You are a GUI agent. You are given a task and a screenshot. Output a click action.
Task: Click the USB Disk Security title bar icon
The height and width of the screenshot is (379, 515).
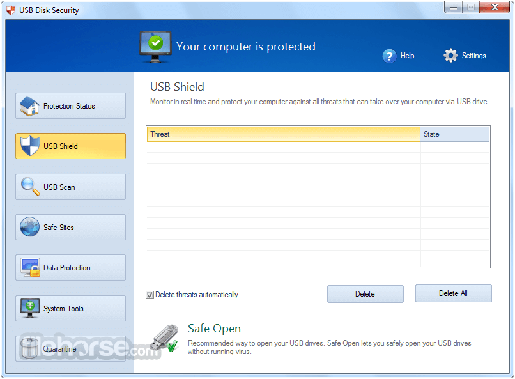[11, 10]
